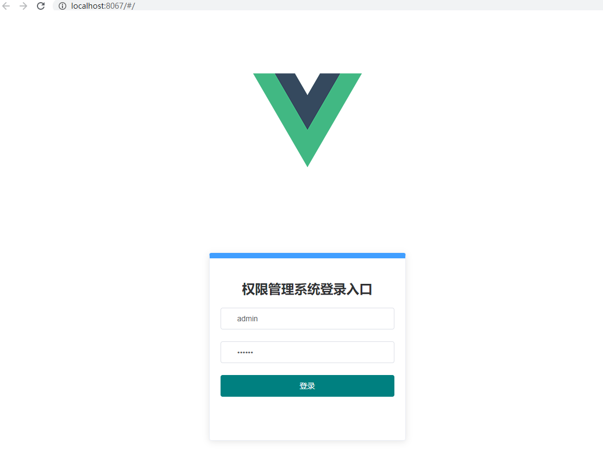Click the browser forward arrow
The height and width of the screenshot is (451, 603).
tap(23, 6)
